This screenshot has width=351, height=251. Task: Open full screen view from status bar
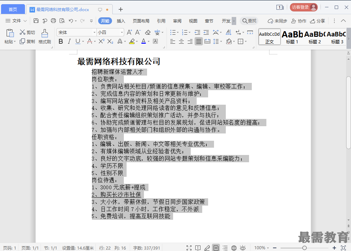coord(189,248)
